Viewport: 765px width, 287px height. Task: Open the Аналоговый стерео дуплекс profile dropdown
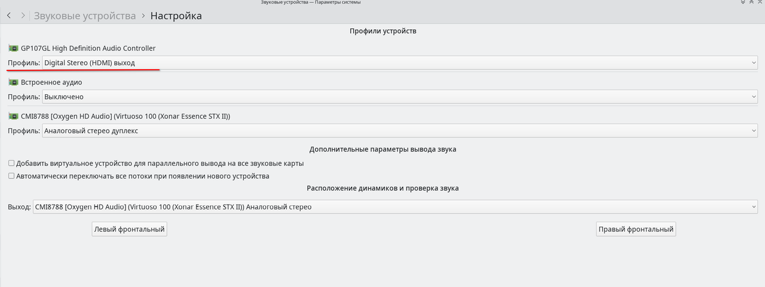(x=400, y=131)
